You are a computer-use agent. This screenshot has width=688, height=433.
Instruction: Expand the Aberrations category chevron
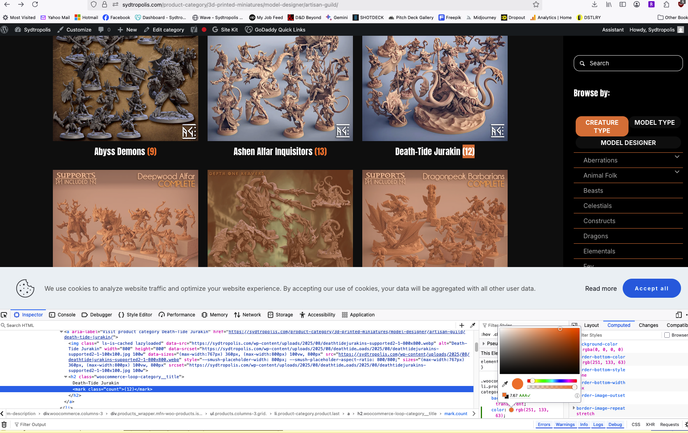[677, 157]
